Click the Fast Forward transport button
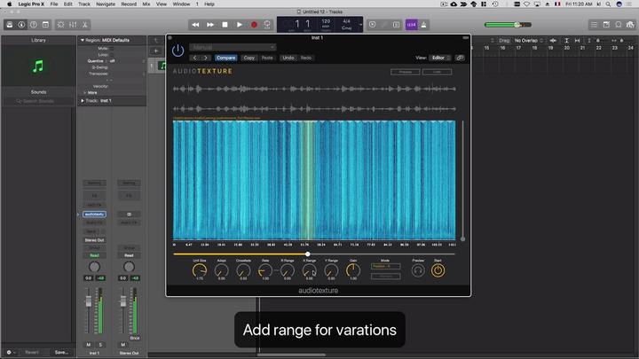 click(210, 25)
